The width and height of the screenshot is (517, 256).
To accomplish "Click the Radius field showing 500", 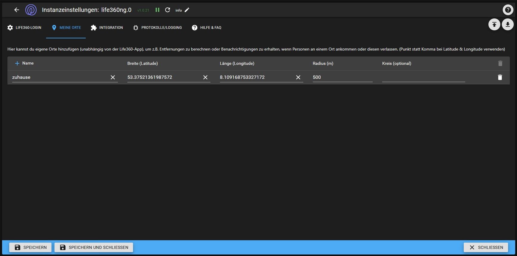I will point(342,77).
